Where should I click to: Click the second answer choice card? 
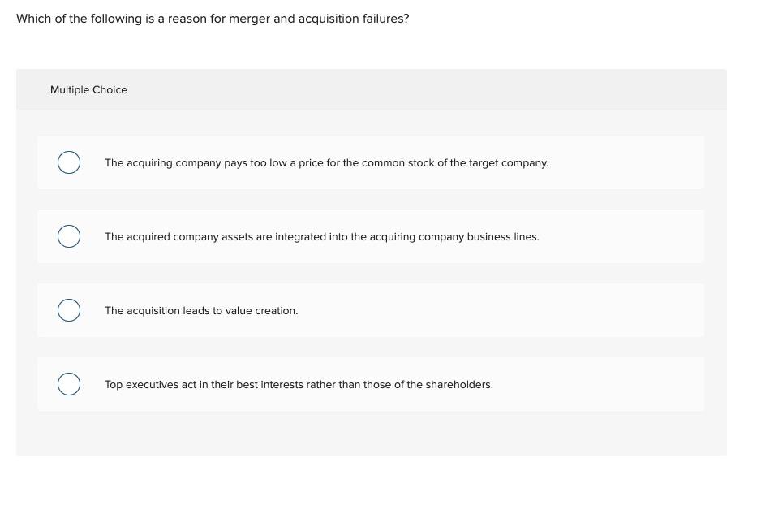[371, 236]
